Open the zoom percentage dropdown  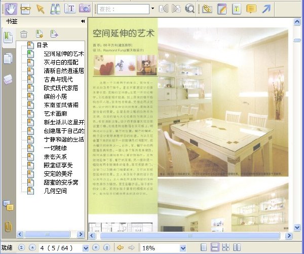coord(183,248)
